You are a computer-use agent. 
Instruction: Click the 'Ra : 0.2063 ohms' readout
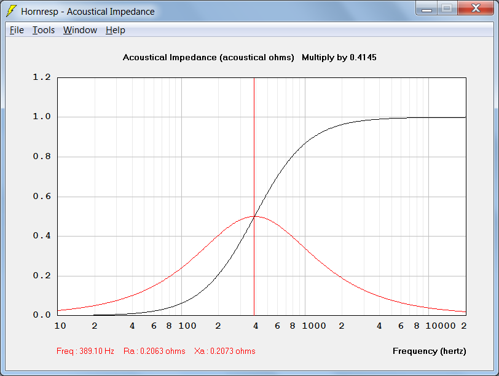(154, 351)
